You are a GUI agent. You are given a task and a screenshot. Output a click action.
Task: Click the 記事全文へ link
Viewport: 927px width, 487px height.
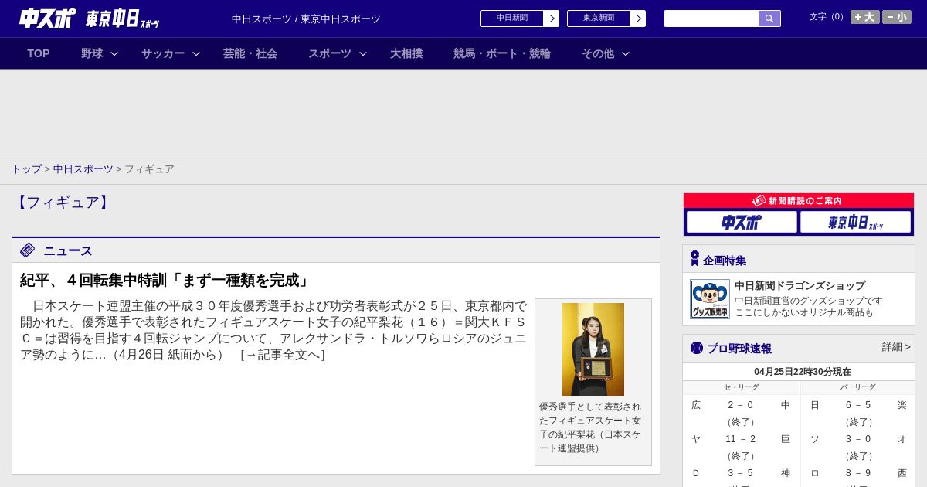point(283,354)
